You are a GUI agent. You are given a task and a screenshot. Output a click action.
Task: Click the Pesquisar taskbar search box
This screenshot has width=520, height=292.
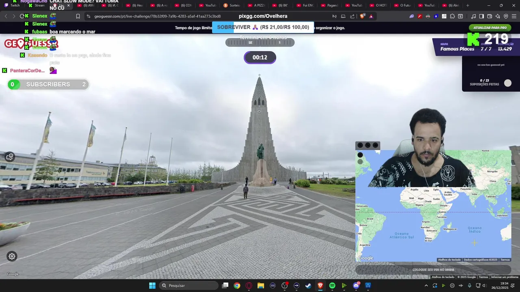click(x=188, y=286)
